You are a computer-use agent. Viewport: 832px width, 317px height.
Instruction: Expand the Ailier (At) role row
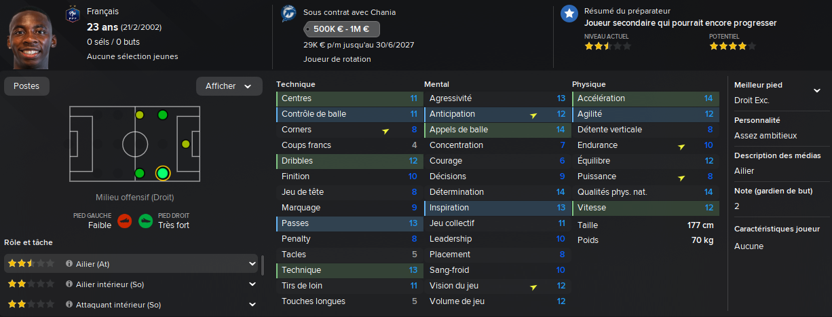(252, 263)
